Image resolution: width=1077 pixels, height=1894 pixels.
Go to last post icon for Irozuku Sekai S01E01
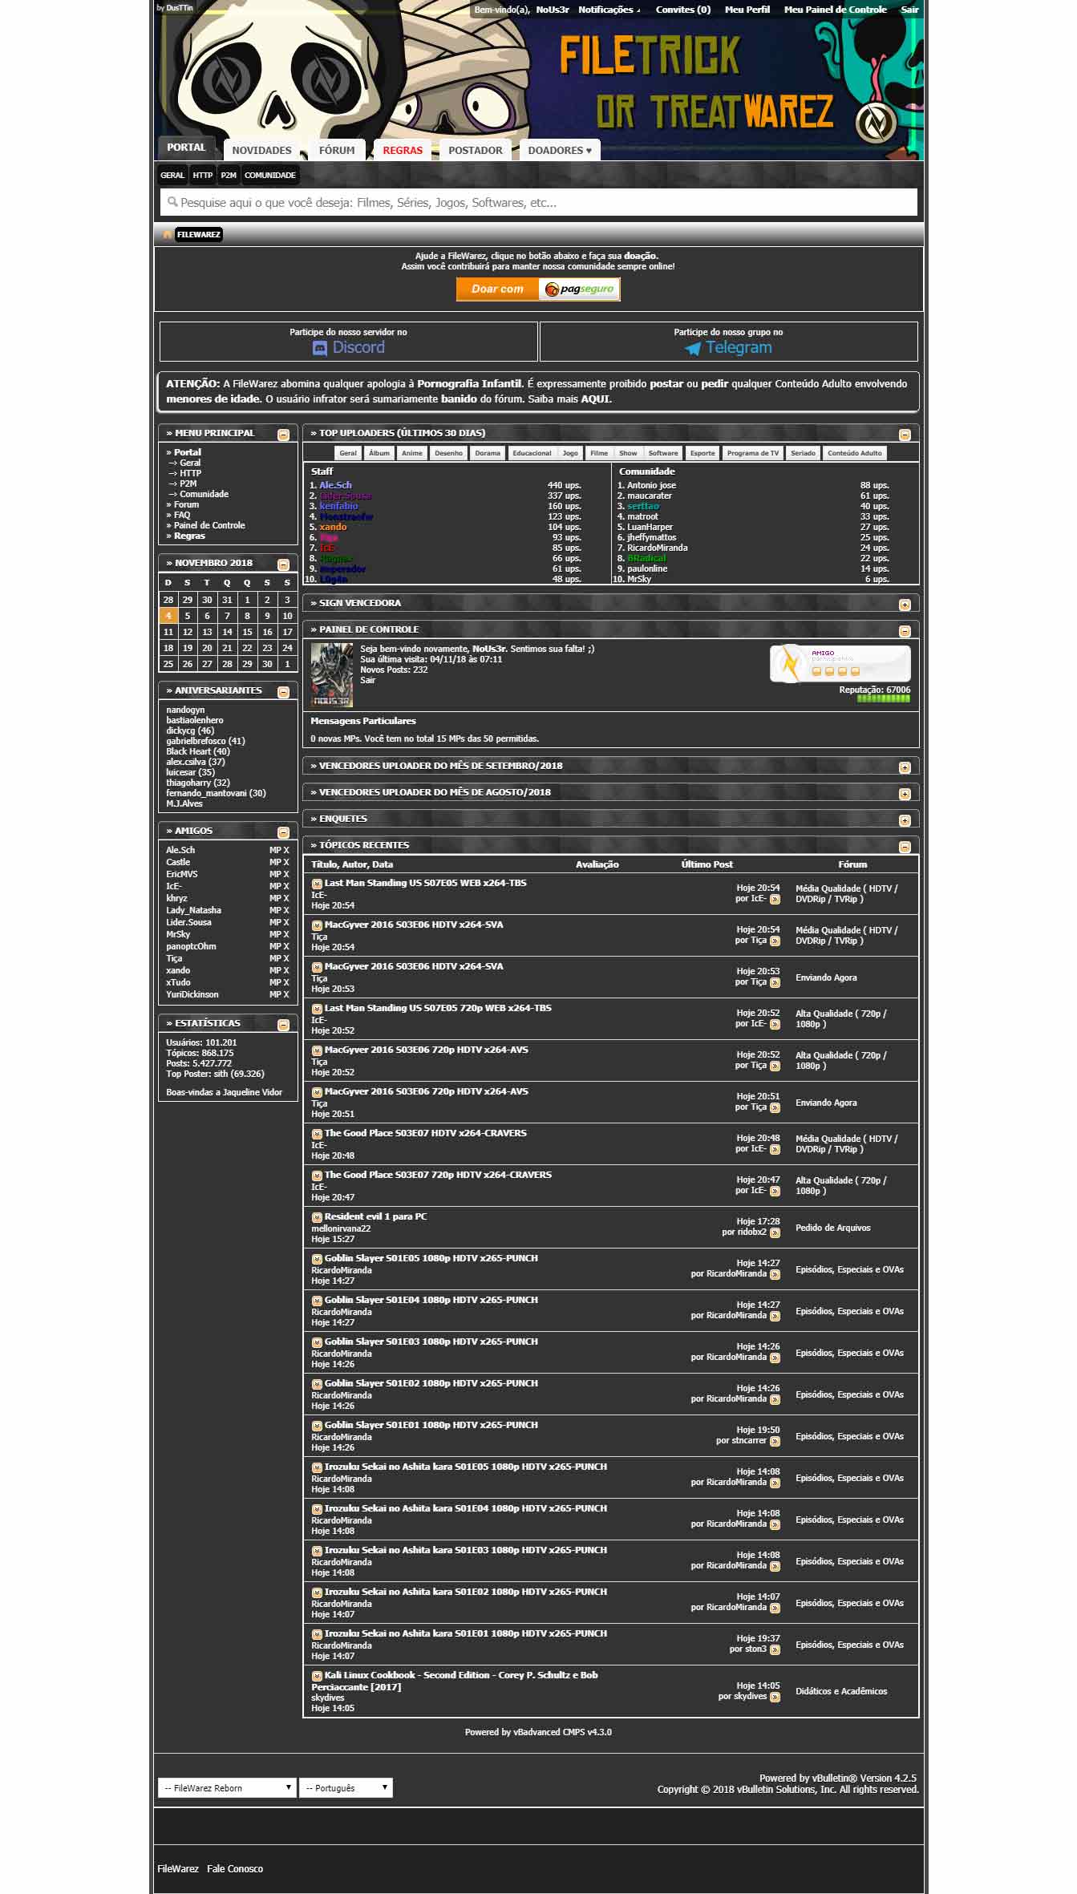[x=775, y=1649]
